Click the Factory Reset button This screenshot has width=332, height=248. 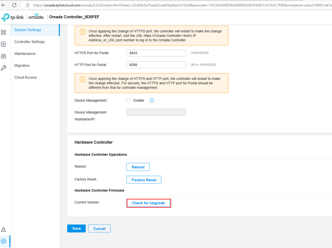pyautogui.click(x=144, y=180)
